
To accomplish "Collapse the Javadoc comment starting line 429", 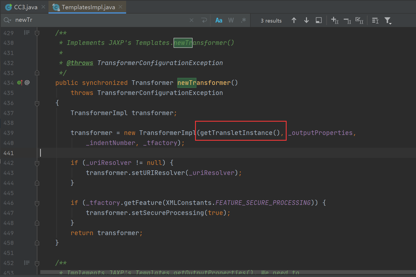I will [37, 33].
